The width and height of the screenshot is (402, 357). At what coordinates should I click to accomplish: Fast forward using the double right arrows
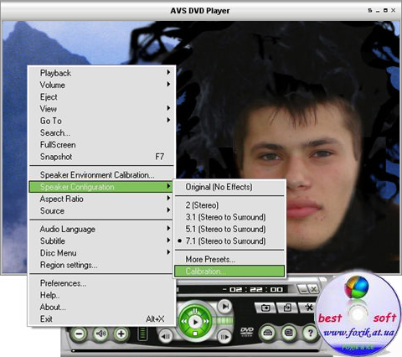click(207, 322)
